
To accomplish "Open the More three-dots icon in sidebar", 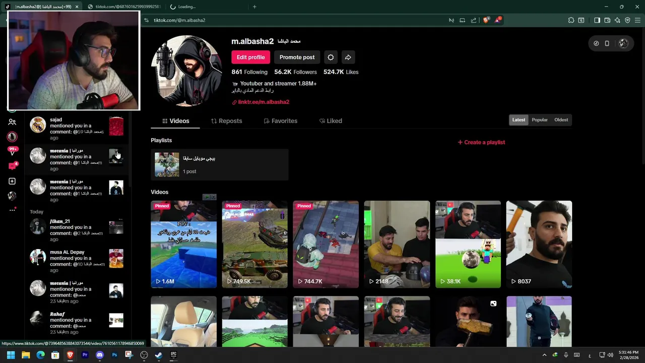I will [x=12, y=210].
